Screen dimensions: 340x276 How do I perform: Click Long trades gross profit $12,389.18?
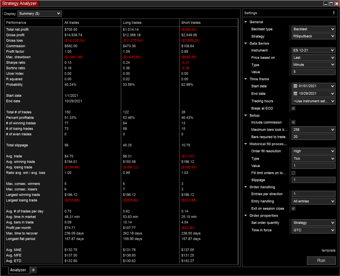click(x=132, y=35)
